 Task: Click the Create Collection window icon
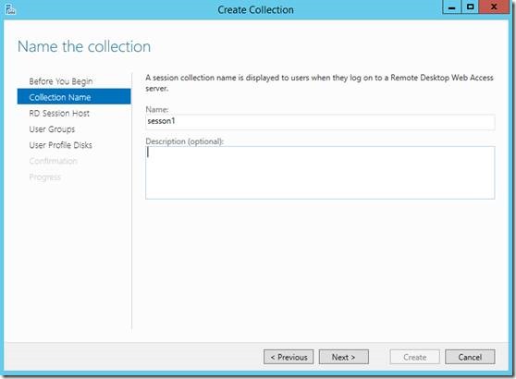tap(10, 9)
